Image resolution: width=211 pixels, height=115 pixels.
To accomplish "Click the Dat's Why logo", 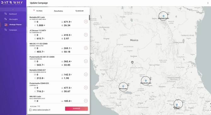I will (x=12, y=3).
